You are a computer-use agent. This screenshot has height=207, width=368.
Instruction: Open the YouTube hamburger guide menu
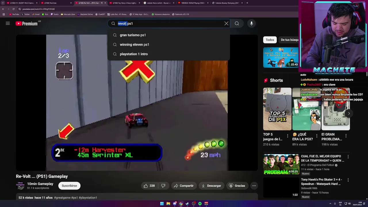point(8,24)
